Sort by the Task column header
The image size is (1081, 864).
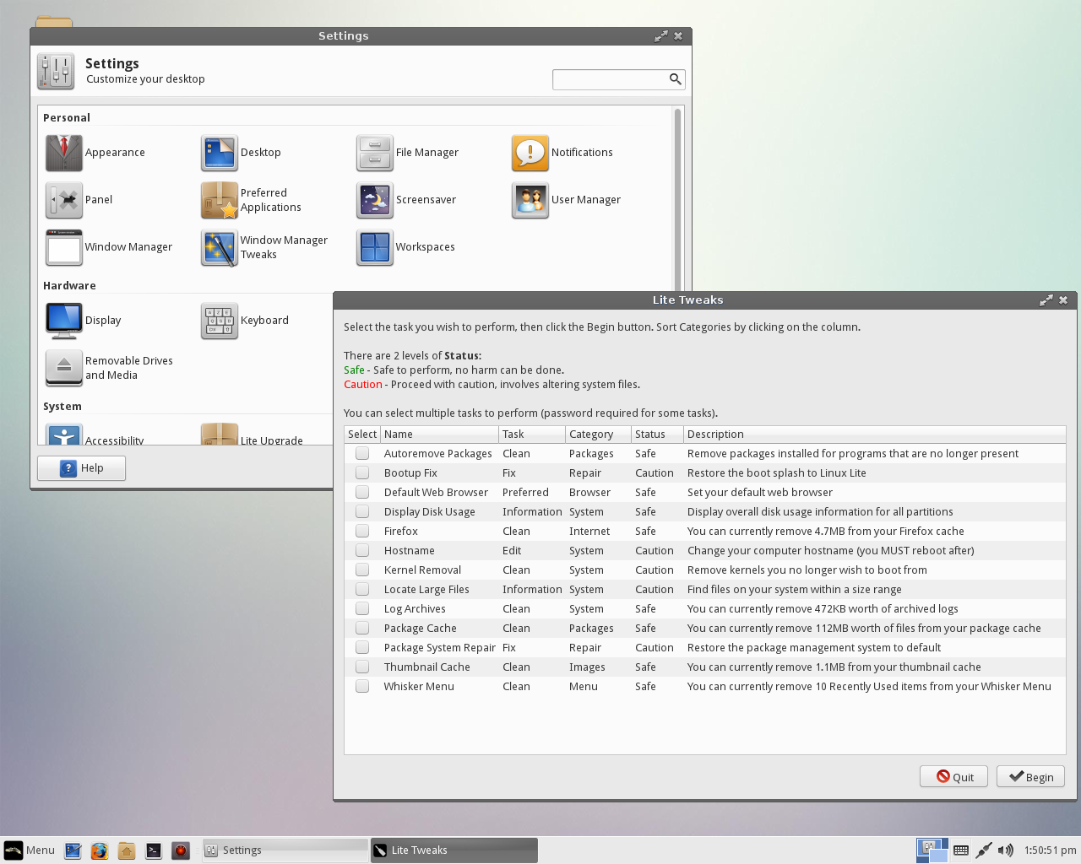point(532,434)
